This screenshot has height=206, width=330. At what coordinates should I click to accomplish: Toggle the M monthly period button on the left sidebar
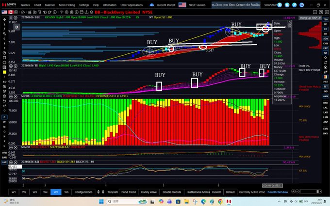(4, 127)
